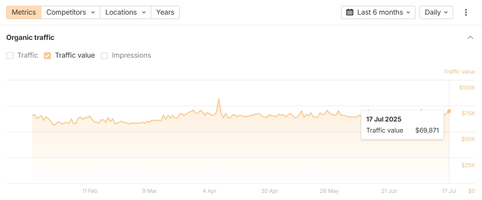Open the Last 6 months dropdown
This screenshot has width=482, height=200.
coord(378,12)
